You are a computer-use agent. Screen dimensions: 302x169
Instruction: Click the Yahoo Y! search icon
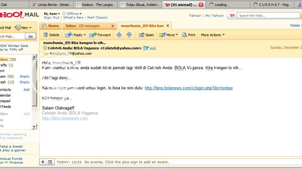(232, 15)
